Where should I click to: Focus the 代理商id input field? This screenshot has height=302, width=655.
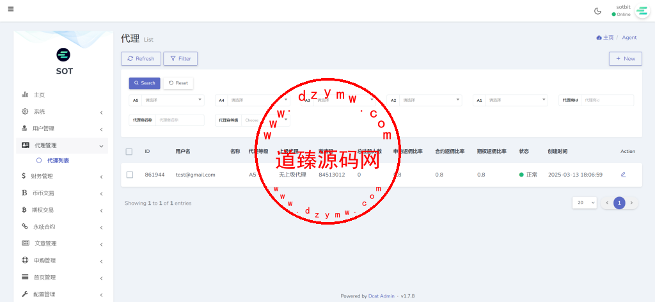pos(608,100)
